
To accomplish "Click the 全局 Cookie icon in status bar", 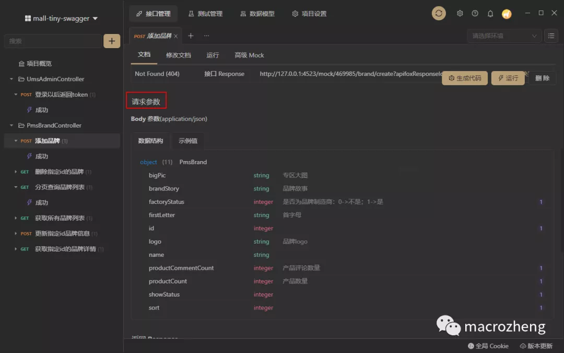I will tap(471, 346).
